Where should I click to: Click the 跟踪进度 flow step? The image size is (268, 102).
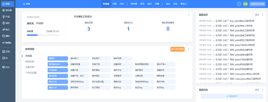click(166, 76)
